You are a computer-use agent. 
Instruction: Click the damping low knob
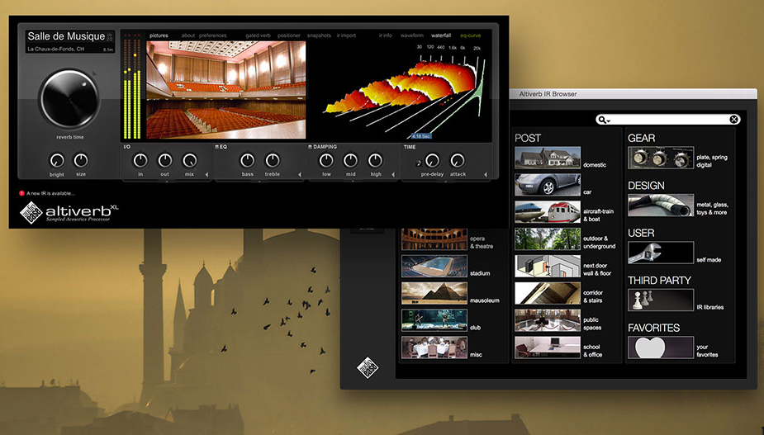click(x=326, y=160)
